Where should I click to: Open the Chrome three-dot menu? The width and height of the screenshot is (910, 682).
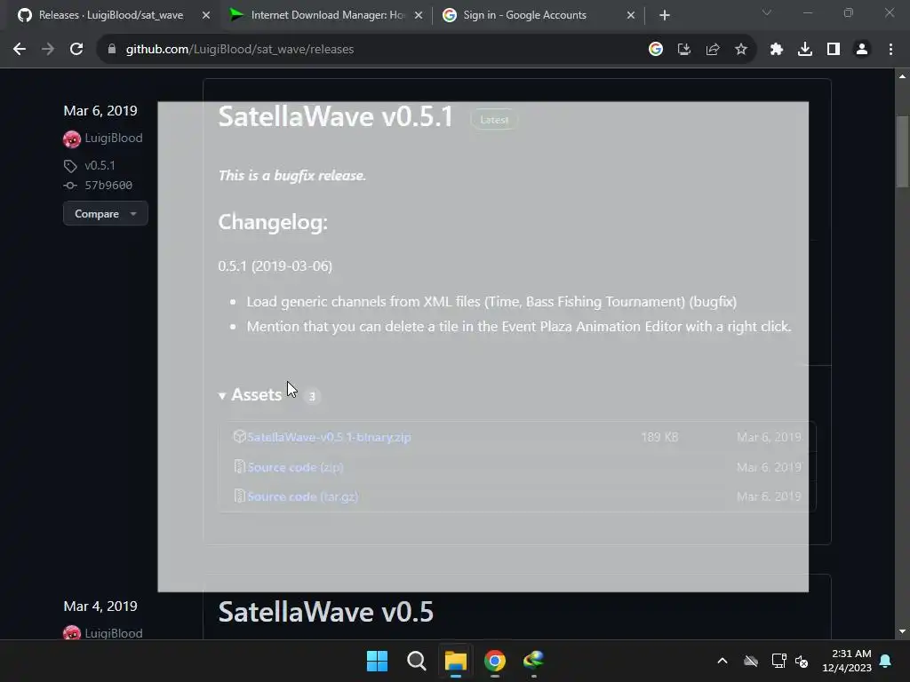(890, 50)
